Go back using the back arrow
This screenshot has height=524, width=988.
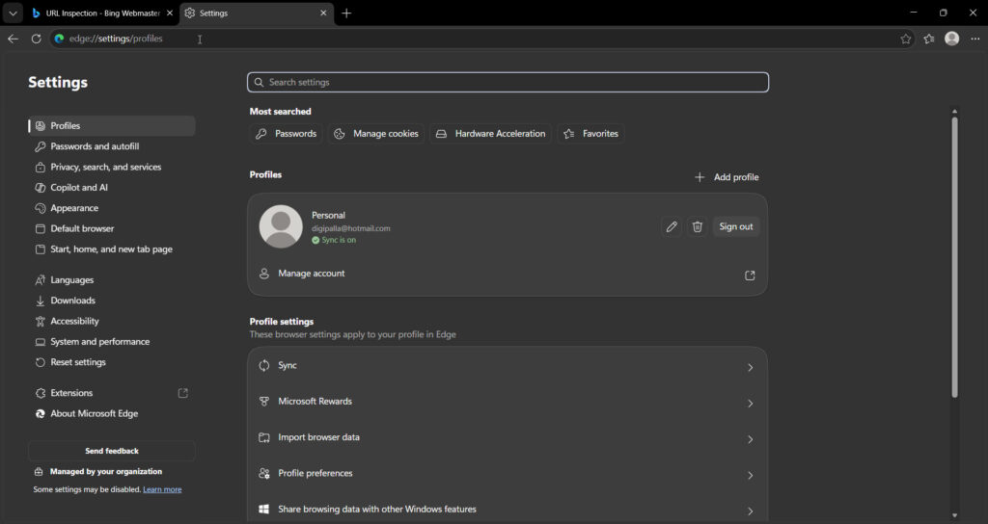(13, 39)
